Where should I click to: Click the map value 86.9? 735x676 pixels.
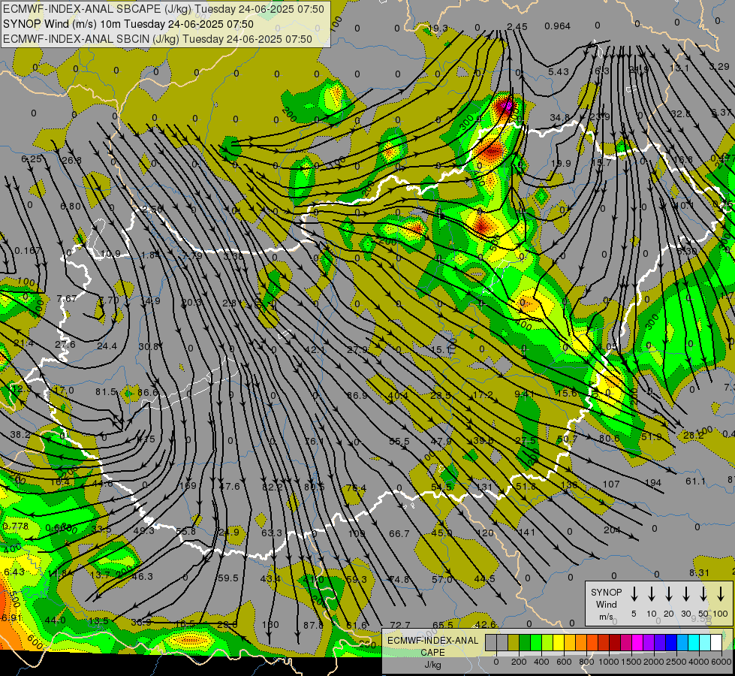(x=357, y=396)
